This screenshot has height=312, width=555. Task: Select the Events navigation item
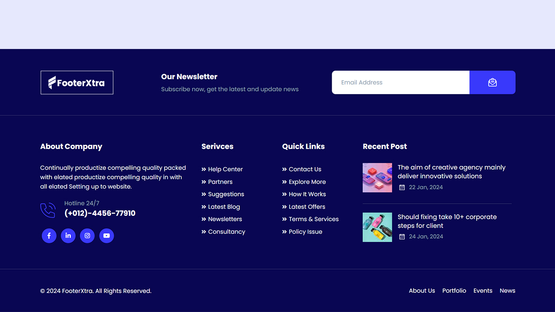point(483,290)
